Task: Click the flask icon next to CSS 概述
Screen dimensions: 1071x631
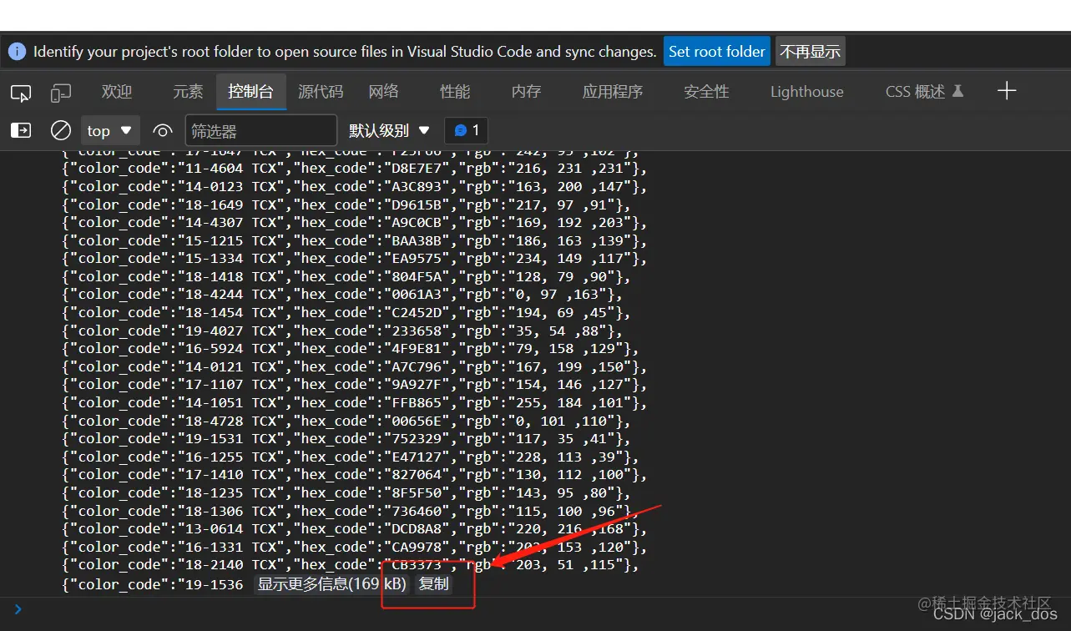Action: (x=957, y=91)
